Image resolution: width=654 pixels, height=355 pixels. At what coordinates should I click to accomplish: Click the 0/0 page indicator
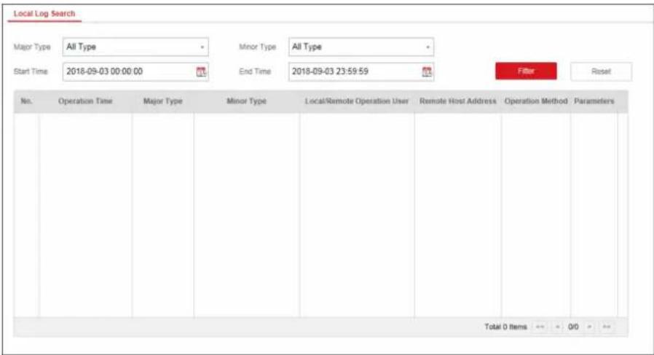(573, 327)
